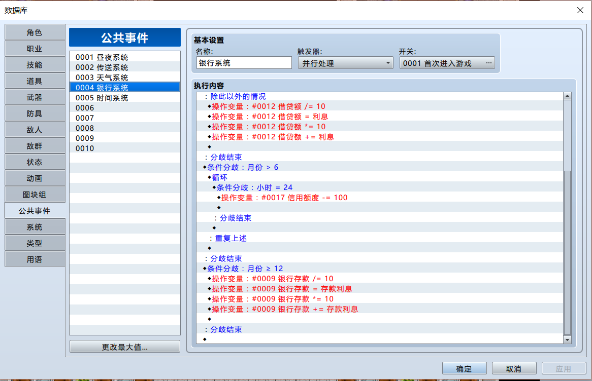Select the 重复上述 line
The height and width of the screenshot is (381, 592).
(x=380, y=238)
